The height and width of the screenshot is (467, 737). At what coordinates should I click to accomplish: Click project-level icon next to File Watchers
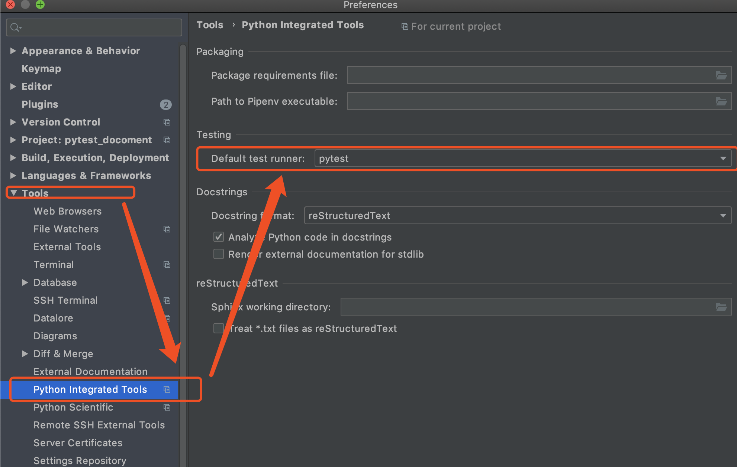tap(167, 229)
